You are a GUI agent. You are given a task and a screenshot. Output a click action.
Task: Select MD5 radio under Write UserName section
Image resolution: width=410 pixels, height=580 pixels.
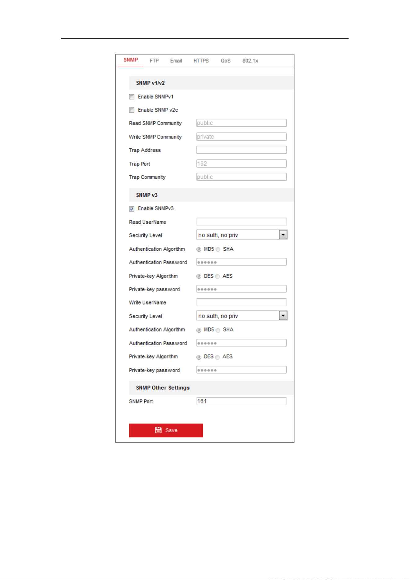[x=199, y=330]
